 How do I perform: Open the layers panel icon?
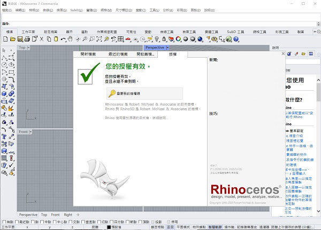(171, 39)
